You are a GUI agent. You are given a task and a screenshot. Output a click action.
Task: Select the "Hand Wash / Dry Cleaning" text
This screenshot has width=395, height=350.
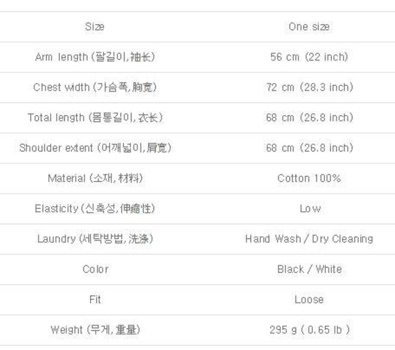pyautogui.click(x=309, y=239)
